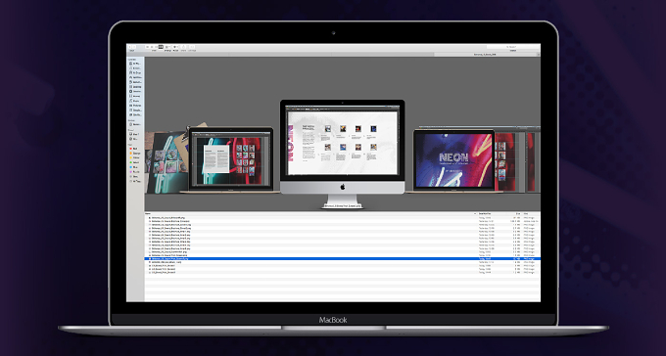Image resolution: width=666 pixels, height=356 pixels.
Task: Open Pictures in the sidebar
Action: [136, 106]
